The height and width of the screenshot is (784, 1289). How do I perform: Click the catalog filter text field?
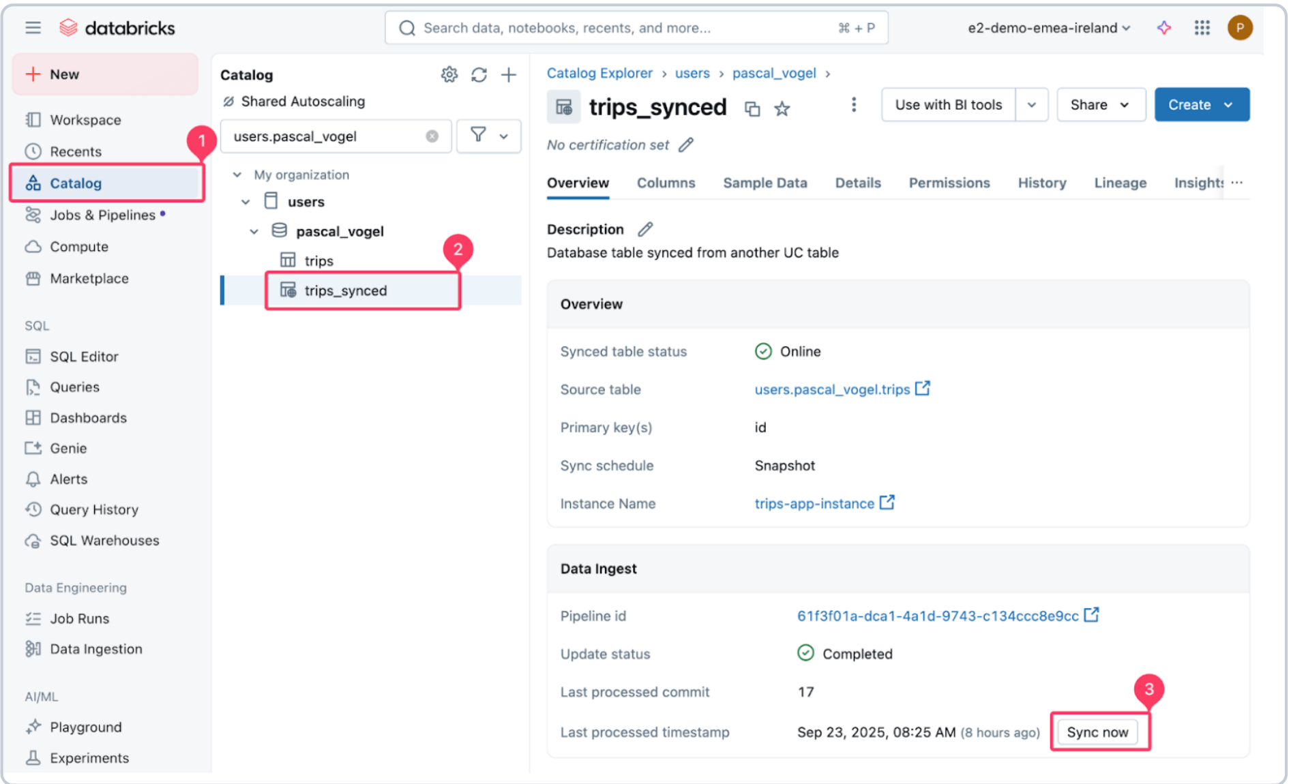(x=336, y=136)
